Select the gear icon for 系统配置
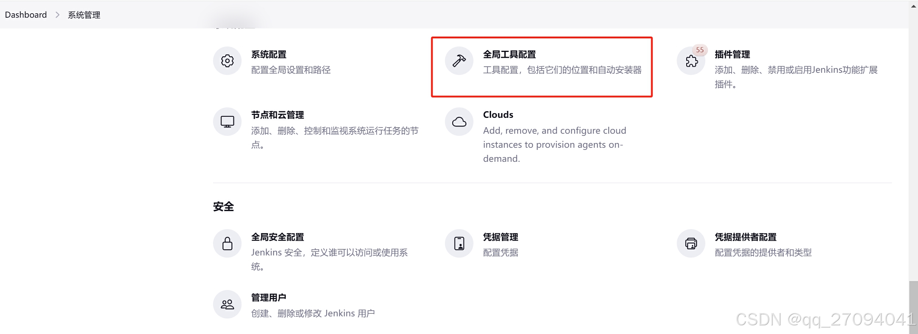Screen dimensions: 918x334 [x=227, y=61]
